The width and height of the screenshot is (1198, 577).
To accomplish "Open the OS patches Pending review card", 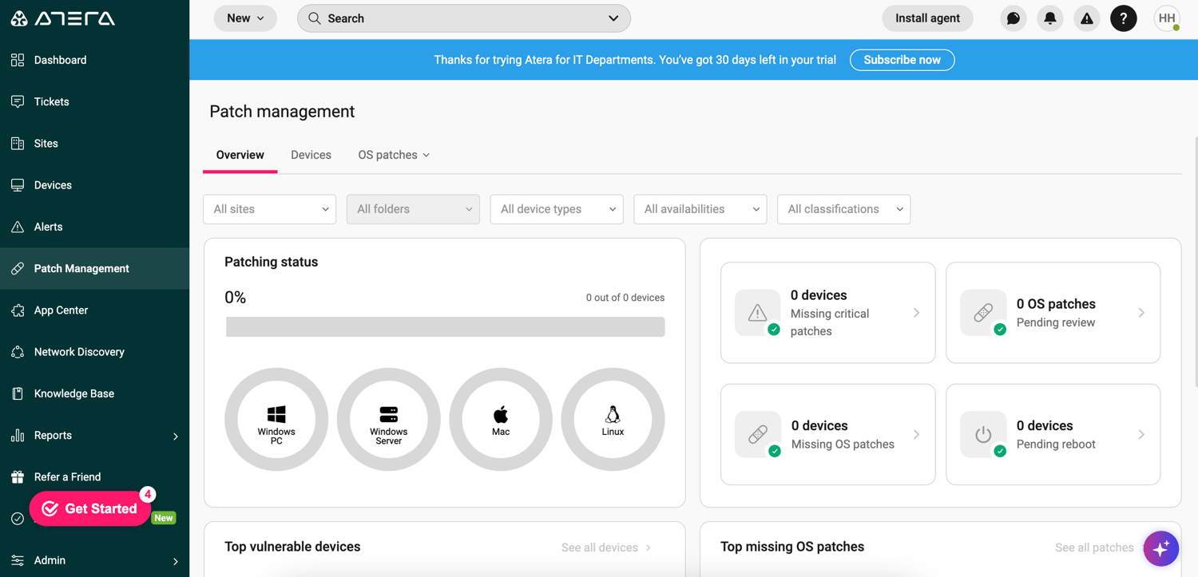I will 1053,313.
